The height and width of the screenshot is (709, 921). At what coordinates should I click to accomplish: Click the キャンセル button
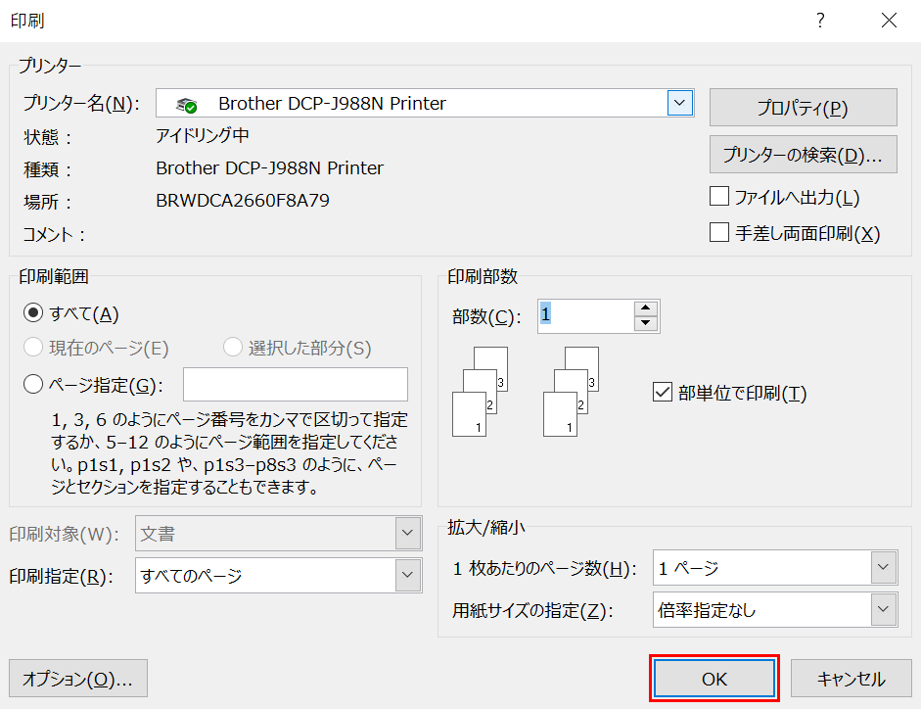tap(851, 679)
